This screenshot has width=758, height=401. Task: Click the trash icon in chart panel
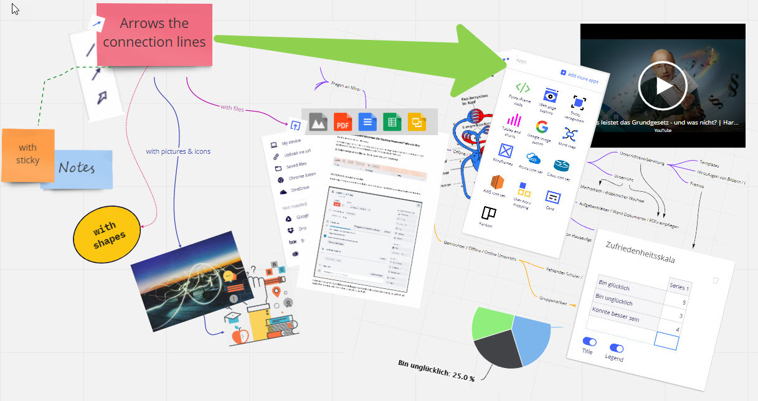coord(716,280)
